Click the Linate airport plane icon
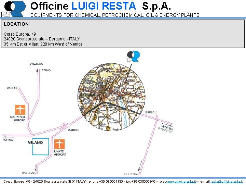246x185 pixels. 59,144
